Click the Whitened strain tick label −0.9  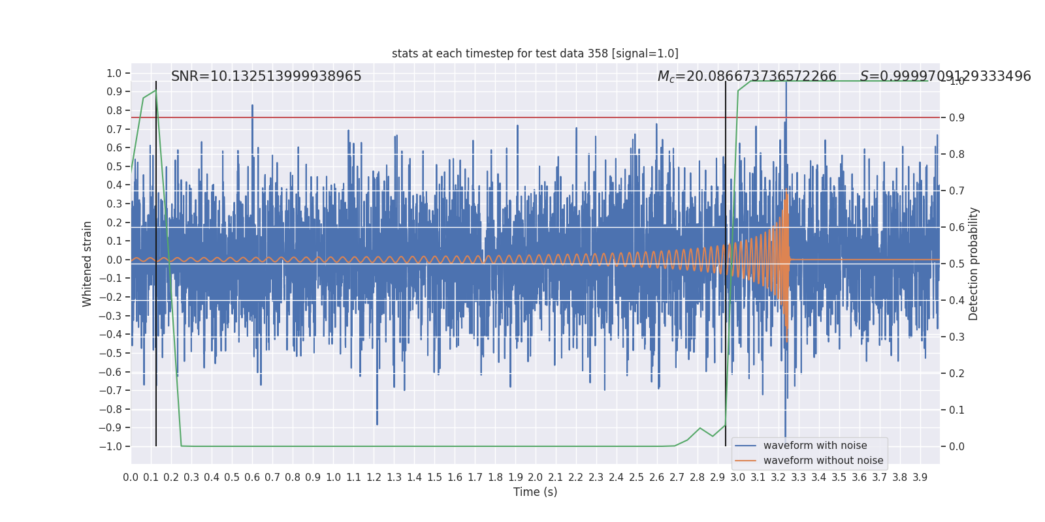point(110,427)
